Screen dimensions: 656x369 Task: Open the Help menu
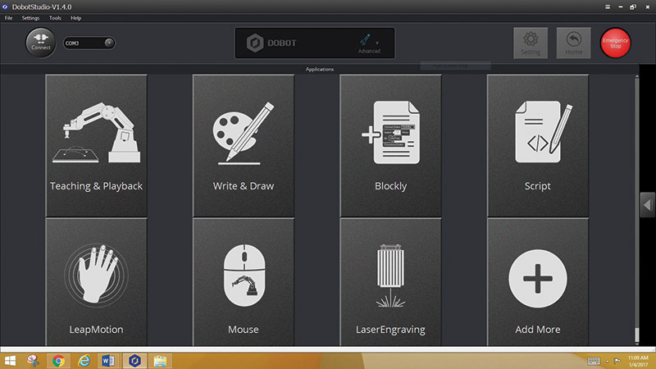tap(75, 18)
